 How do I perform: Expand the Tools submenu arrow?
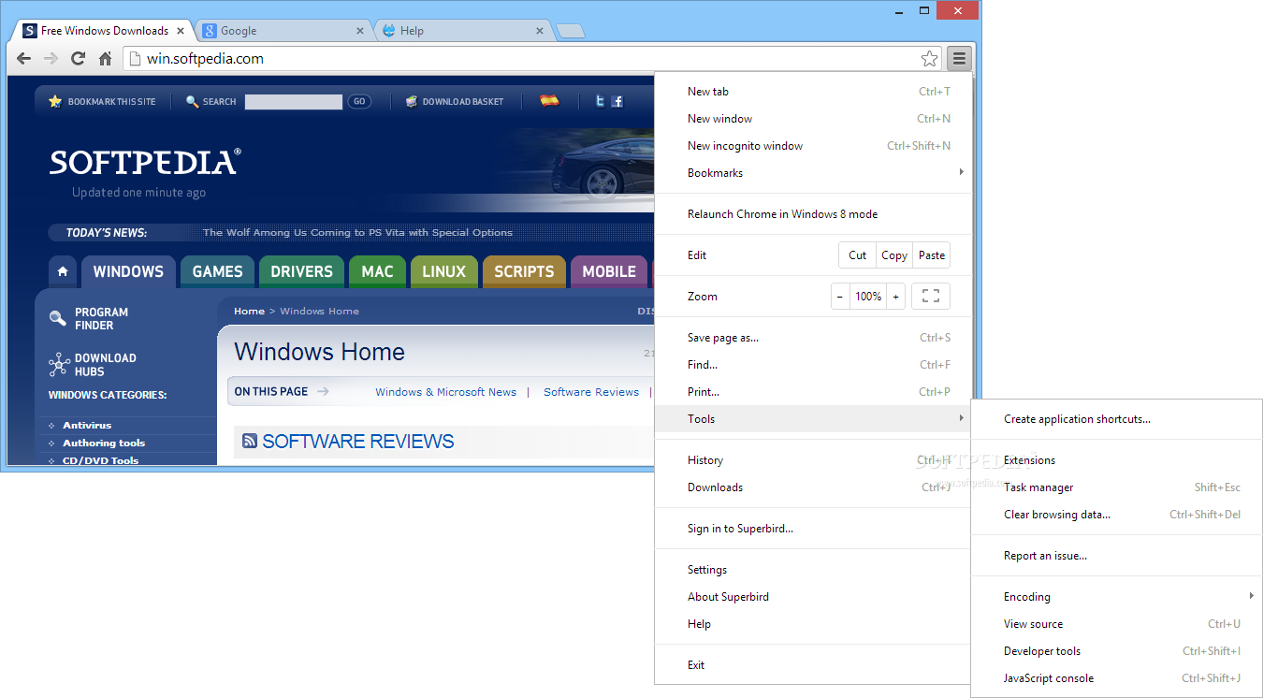point(961,418)
